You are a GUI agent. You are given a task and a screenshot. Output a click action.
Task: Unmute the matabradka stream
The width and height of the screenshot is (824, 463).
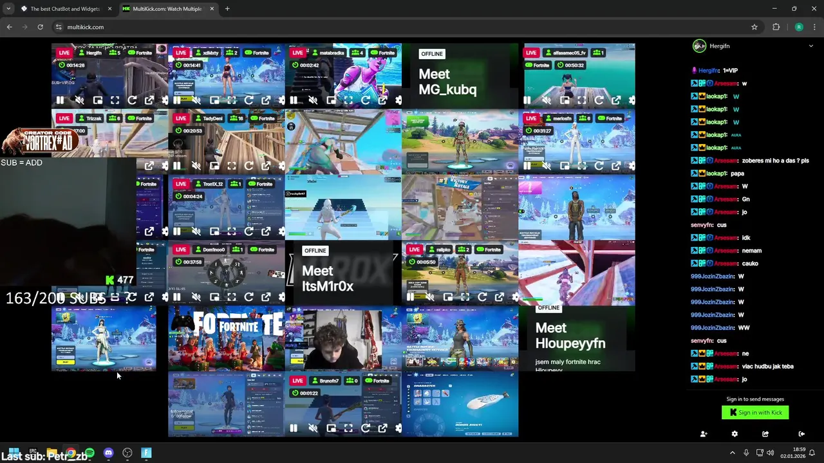(x=313, y=100)
